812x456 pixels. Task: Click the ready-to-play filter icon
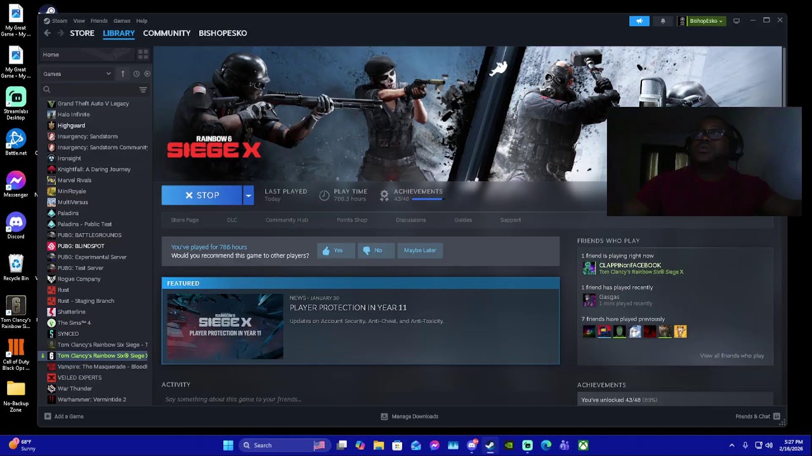[x=147, y=73]
